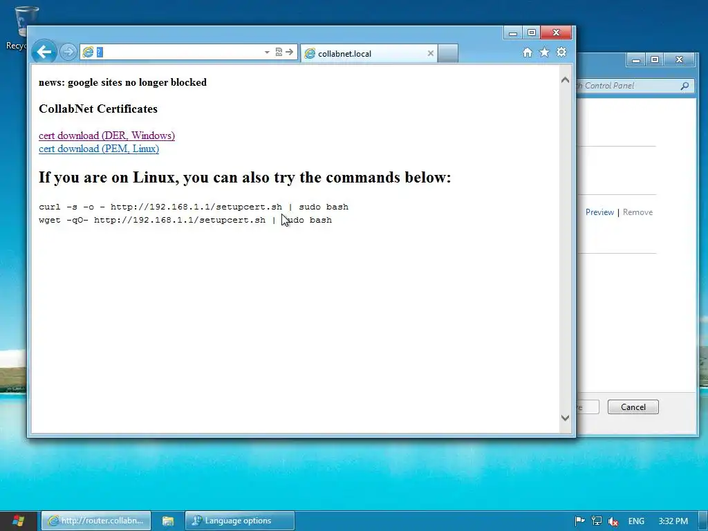
Task: Click cert download (DER, Windows) link
Action: coord(106,136)
